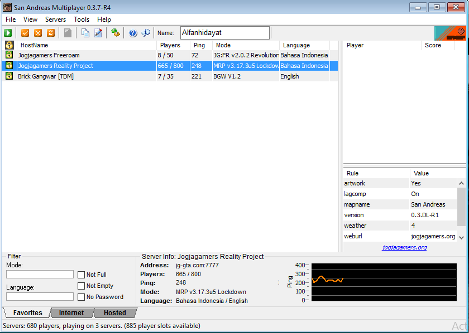Viewport: 469px width, 333px height.
Task: Select the Jogjagamers Reality Project server row
Action: pos(170,66)
